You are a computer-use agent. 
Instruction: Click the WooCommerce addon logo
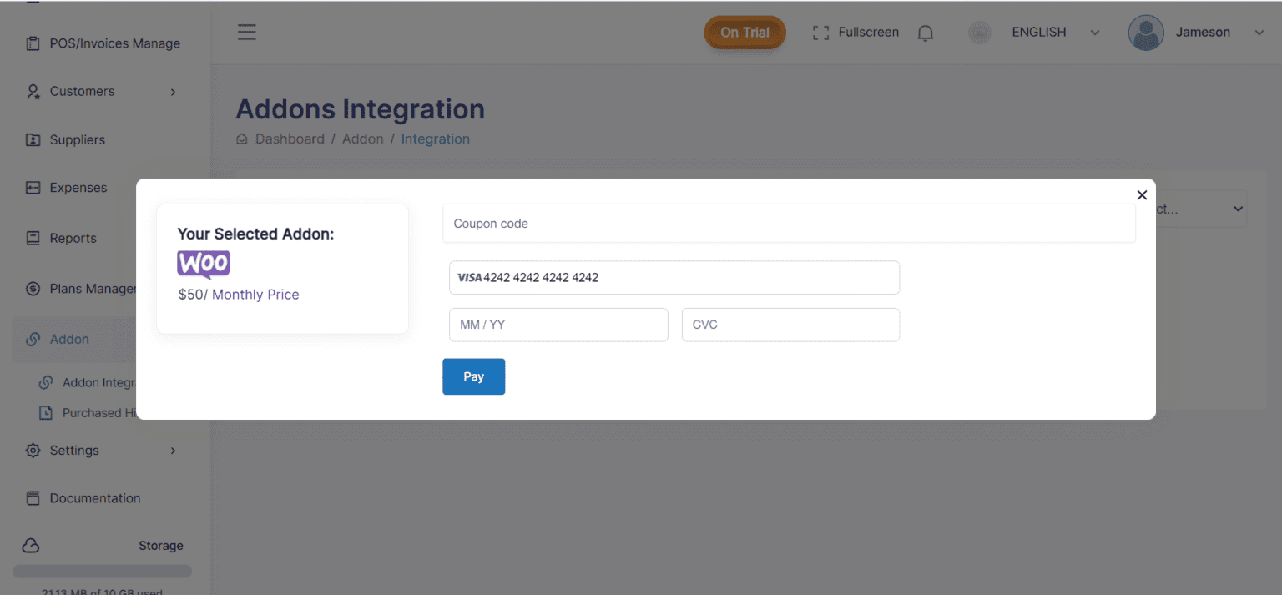click(204, 265)
